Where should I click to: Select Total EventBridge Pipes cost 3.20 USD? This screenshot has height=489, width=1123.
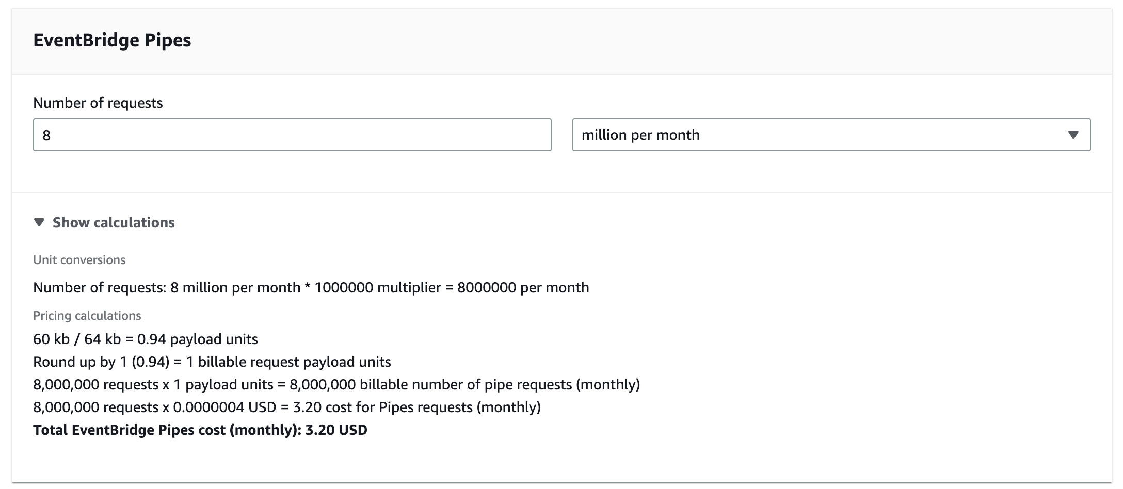point(200,430)
